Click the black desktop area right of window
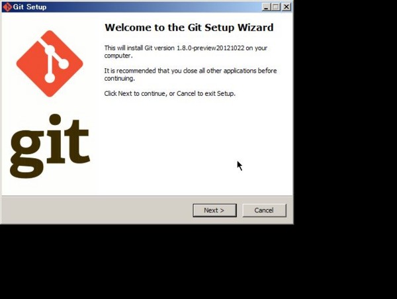397x299 pixels. click(x=345, y=111)
